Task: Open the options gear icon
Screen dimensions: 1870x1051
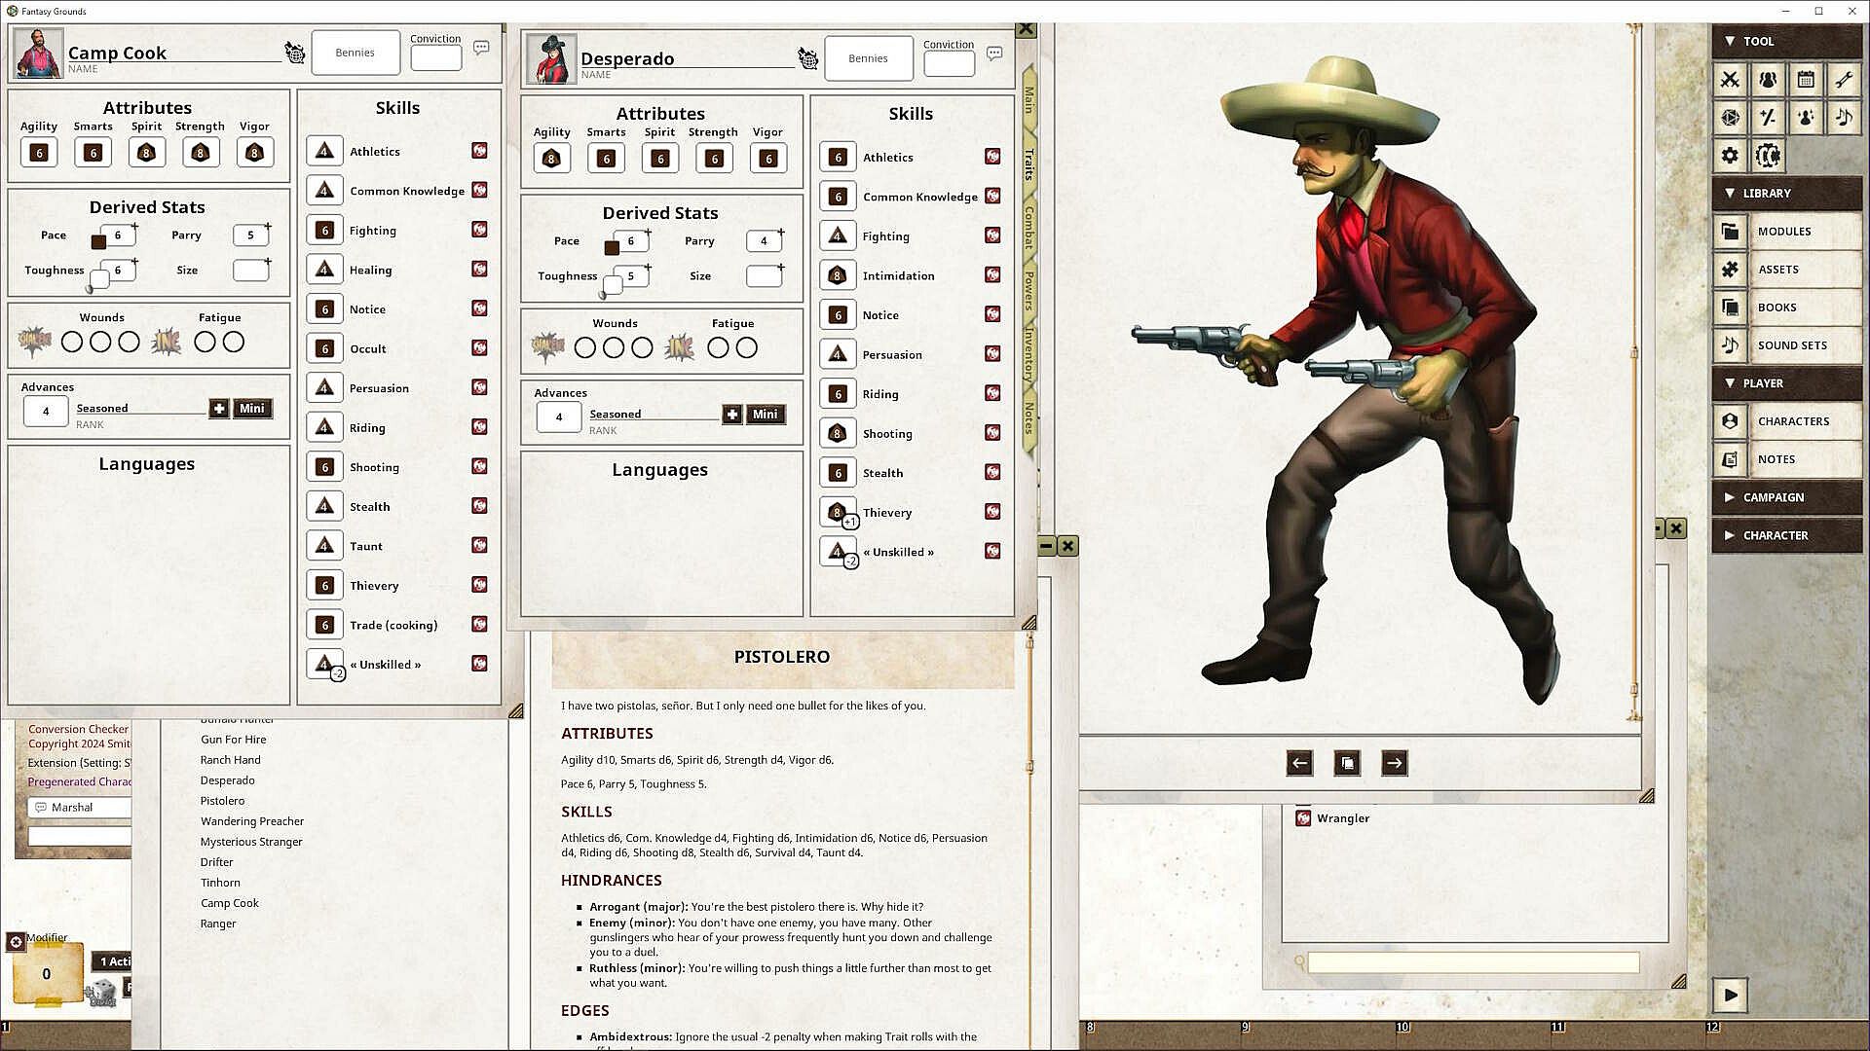Action: [1730, 156]
